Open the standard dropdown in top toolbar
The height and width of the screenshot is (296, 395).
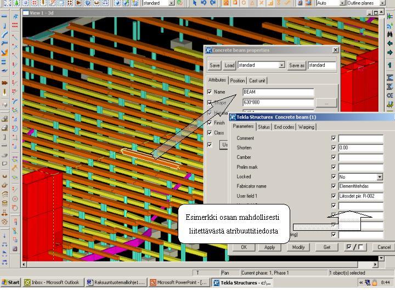click(171, 3)
